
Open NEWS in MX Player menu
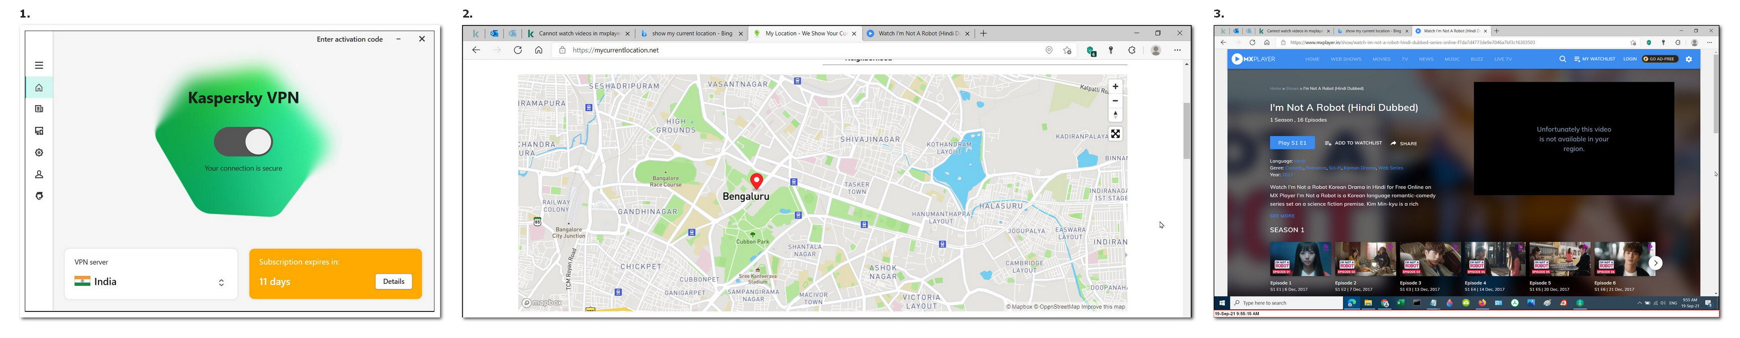click(1426, 59)
